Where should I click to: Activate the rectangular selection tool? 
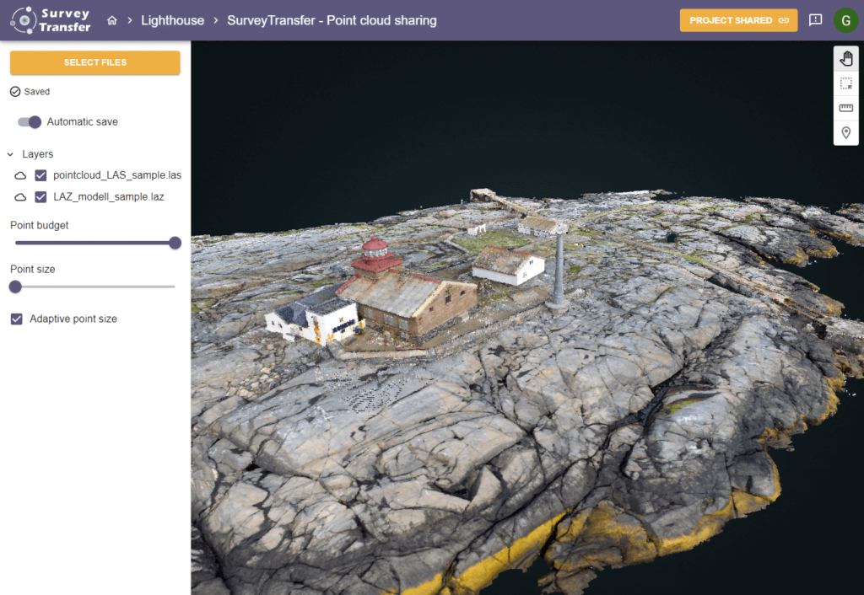pos(846,83)
